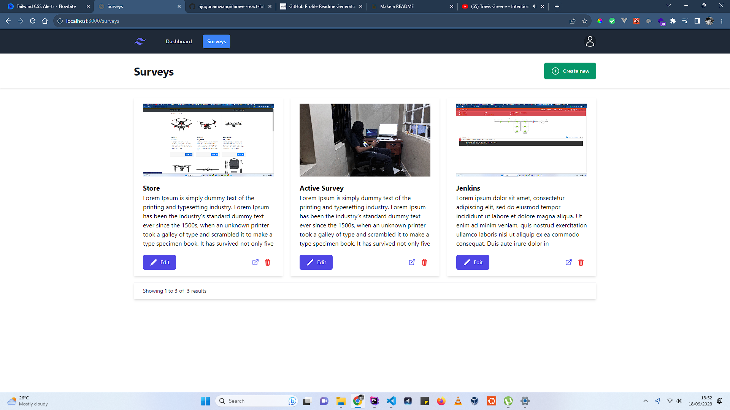Click the Create new button
Viewport: 730px width, 410px height.
pos(570,71)
